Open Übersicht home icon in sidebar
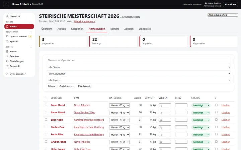Screen dimensions: 241x150 (x=7, y=16)
